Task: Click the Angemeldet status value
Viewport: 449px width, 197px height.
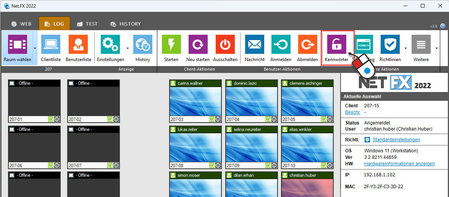Action: [x=376, y=123]
